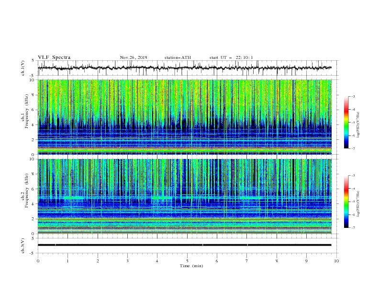Image resolution: width=379 pixels, height=293 pixels.
Task: Click the time axis tick label "7"
Action: [x=246, y=261]
